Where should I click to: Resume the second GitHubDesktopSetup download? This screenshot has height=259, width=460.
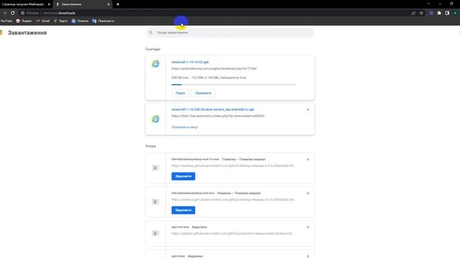pos(183,210)
